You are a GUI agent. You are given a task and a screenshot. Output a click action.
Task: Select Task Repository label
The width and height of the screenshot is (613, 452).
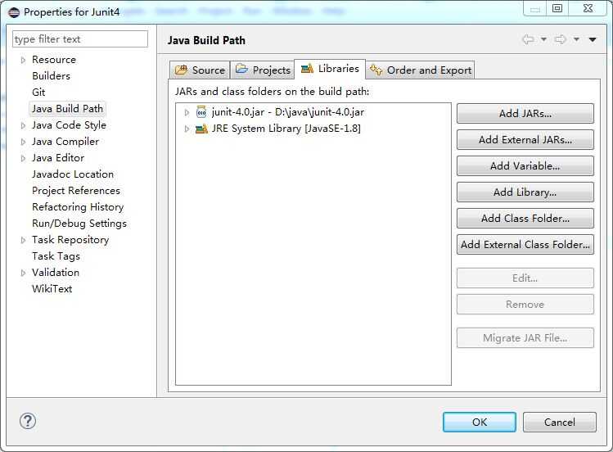tap(70, 240)
